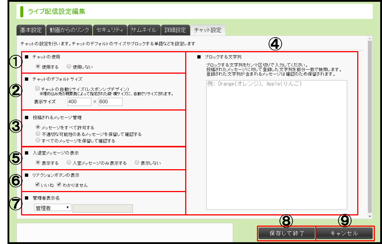Choose 不適切な可能性のあるメッセージを保留して確認する option
Screen dimensions: 382x244
[38, 133]
